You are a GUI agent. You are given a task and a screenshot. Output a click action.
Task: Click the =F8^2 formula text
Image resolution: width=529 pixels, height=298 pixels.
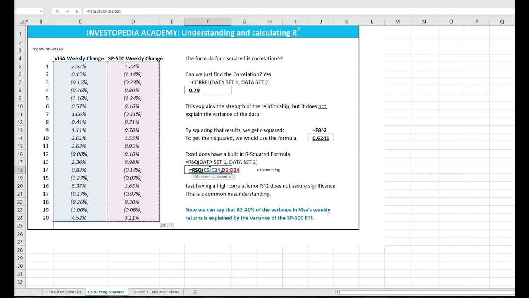point(320,130)
